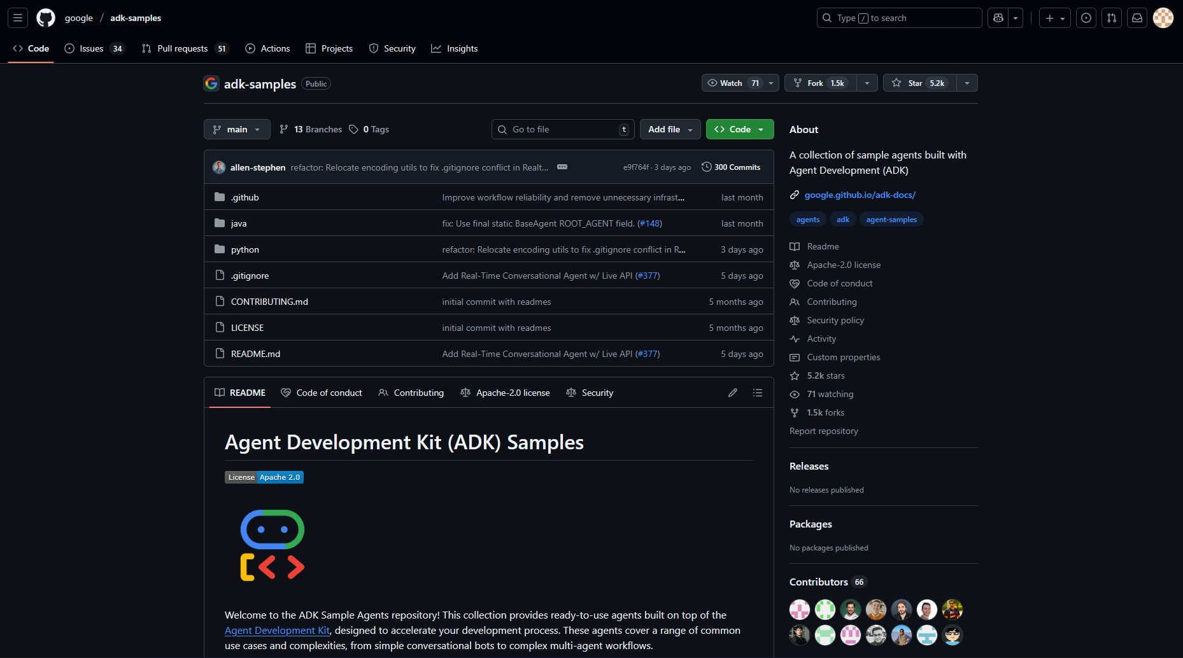Watch the repository notifications
Screen dimensions: 1183x658
pyautogui.click(x=730, y=83)
